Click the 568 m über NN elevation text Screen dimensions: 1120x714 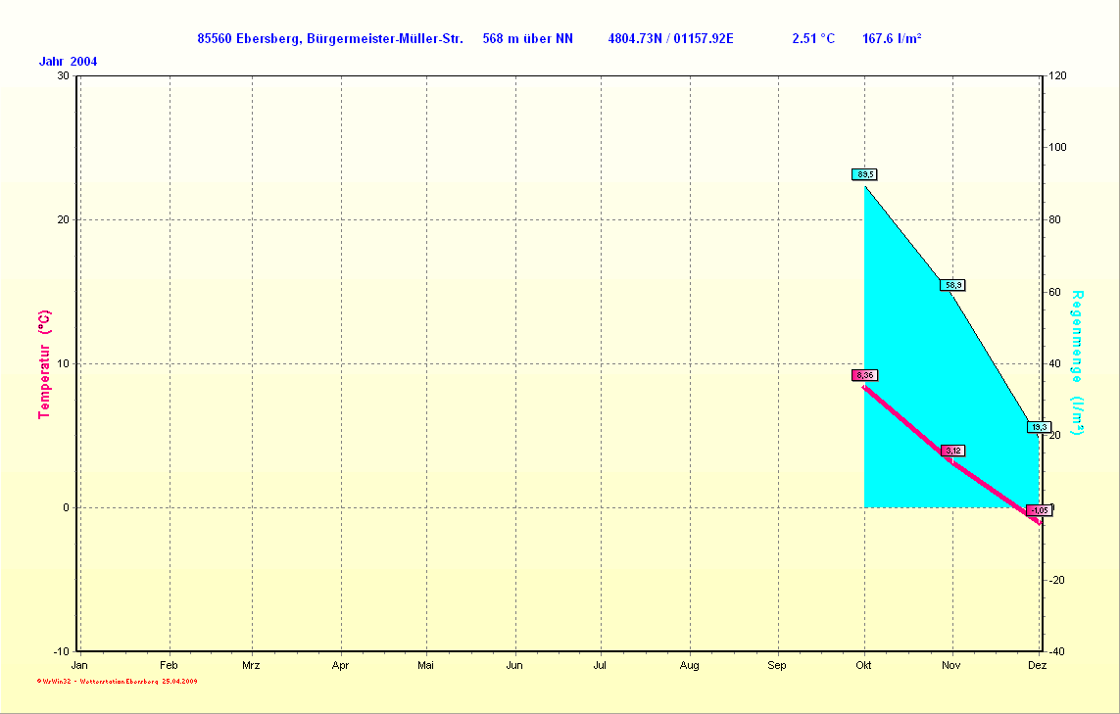528,39
